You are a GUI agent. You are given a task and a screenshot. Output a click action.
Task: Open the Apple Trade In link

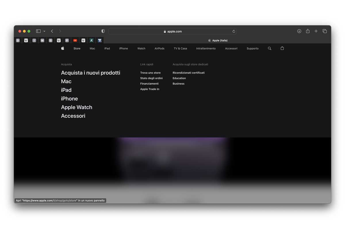point(150,89)
